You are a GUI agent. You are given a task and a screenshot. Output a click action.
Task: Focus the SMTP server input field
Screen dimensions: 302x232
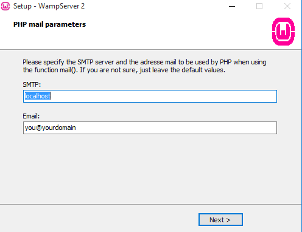[x=150, y=96]
